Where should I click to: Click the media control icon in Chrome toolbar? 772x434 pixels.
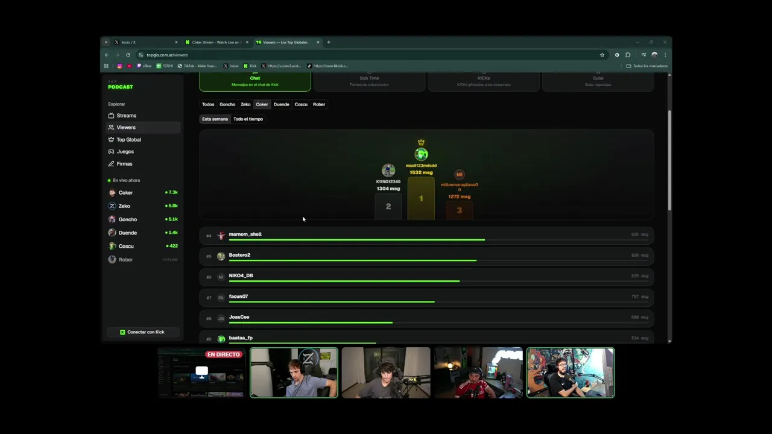tap(644, 55)
